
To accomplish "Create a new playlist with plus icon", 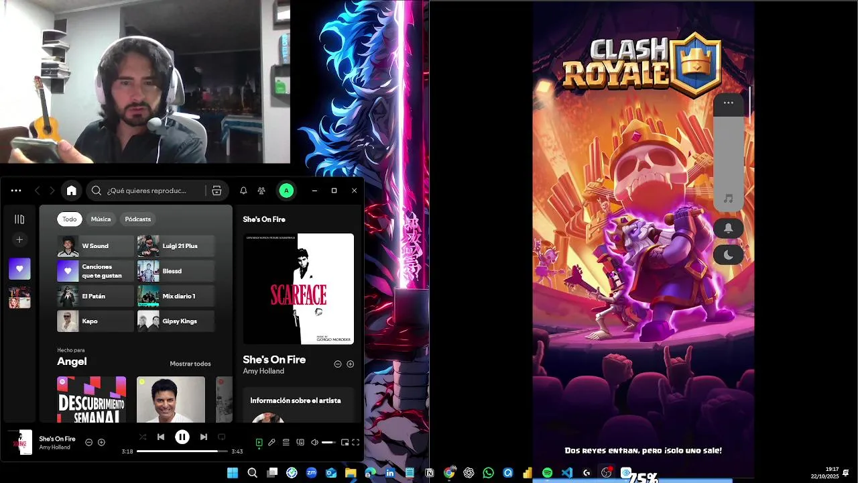I will 19,239.
